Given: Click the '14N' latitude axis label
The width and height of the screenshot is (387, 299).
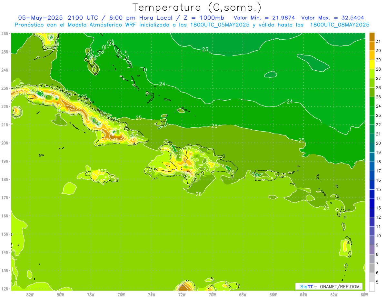Looking at the screenshot, I should (x=5, y=252).
